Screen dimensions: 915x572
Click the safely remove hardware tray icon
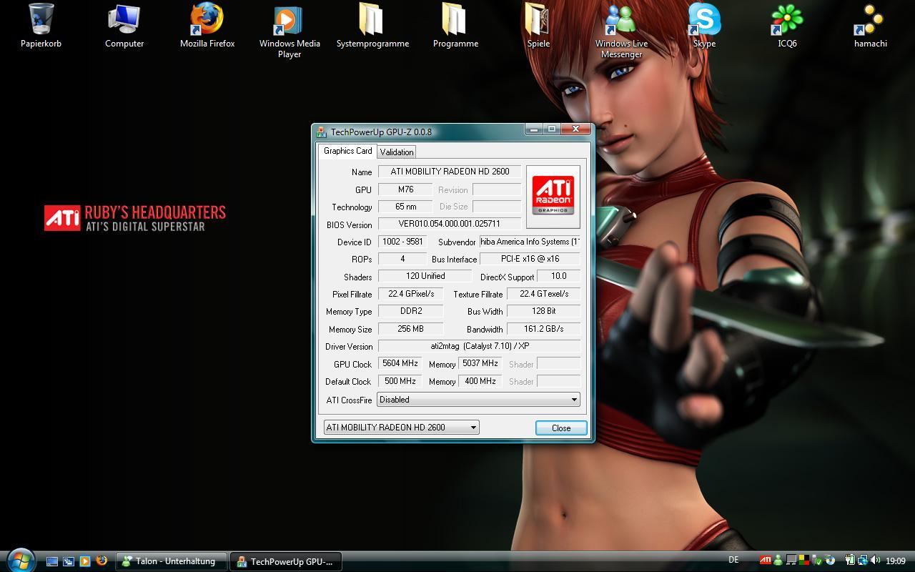(x=817, y=561)
